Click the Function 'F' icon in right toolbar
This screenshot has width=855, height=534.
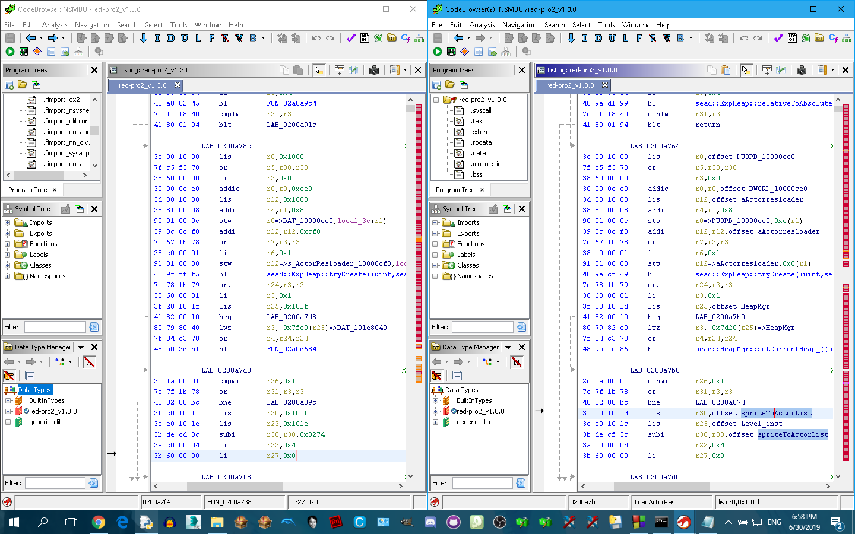tap(639, 38)
